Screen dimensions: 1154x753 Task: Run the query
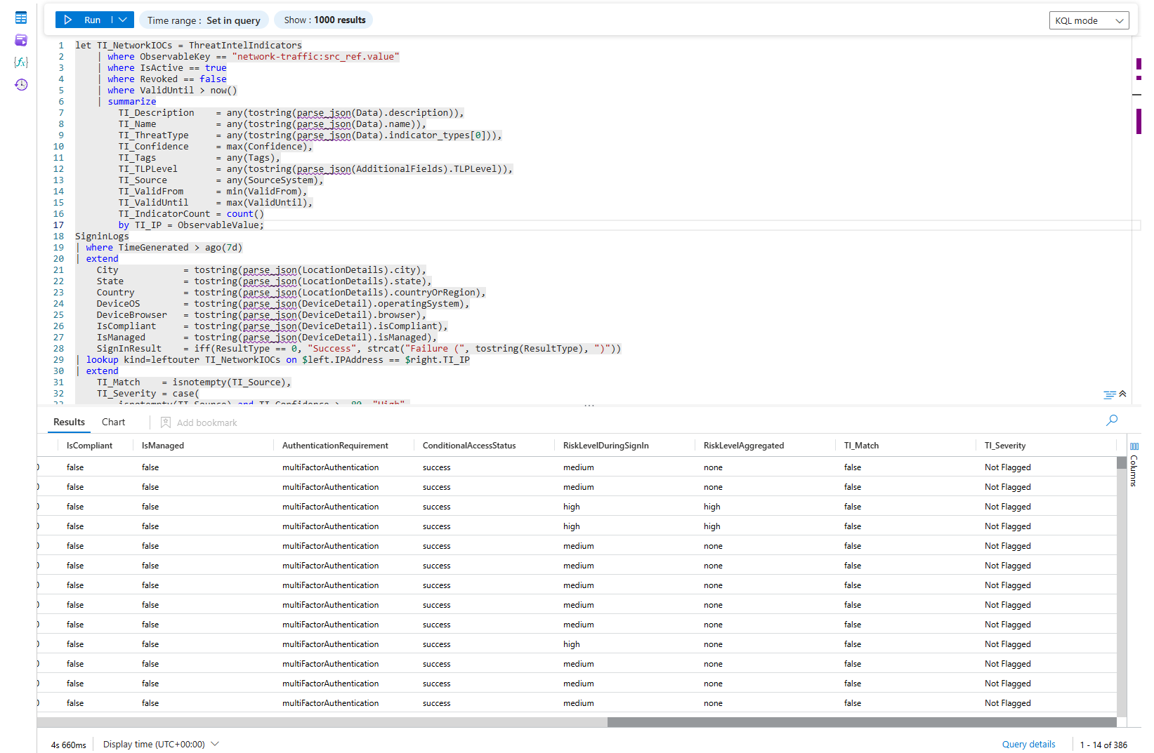(83, 20)
